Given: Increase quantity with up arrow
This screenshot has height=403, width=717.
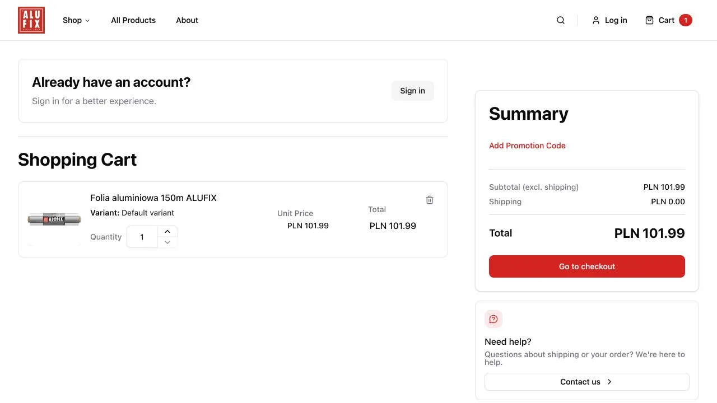Looking at the screenshot, I should [x=167, y=232].
